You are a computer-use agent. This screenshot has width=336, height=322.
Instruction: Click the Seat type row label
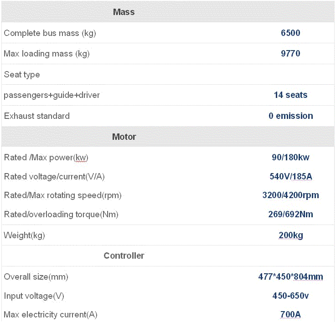tap(22, 75)
